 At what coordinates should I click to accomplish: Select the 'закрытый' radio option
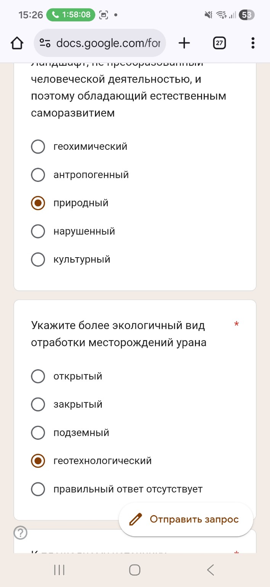(x=38, y=404)
